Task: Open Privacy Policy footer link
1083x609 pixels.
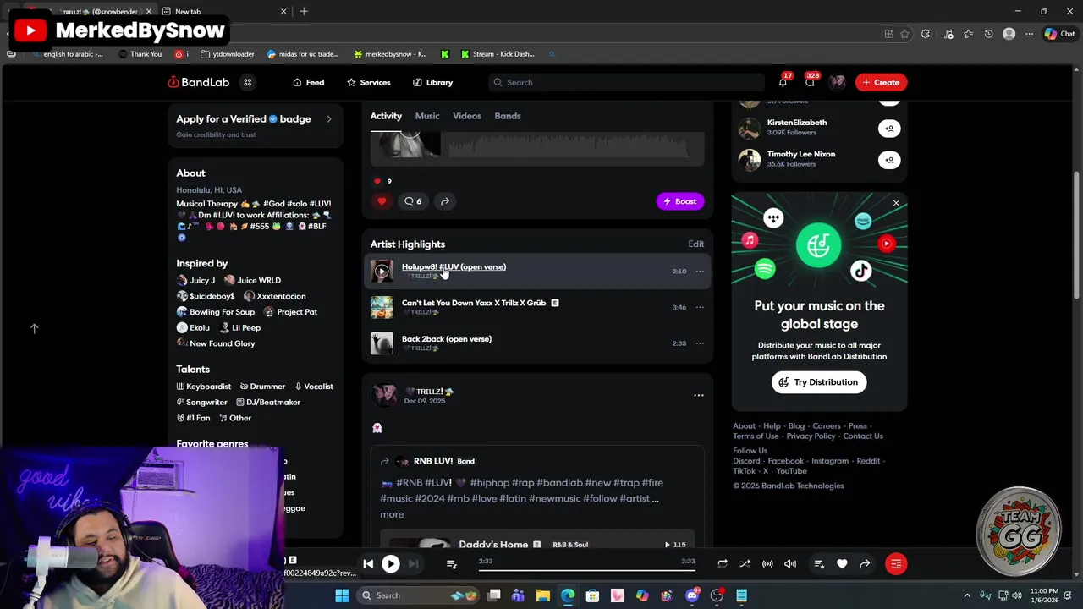Action: click(811, 436)
